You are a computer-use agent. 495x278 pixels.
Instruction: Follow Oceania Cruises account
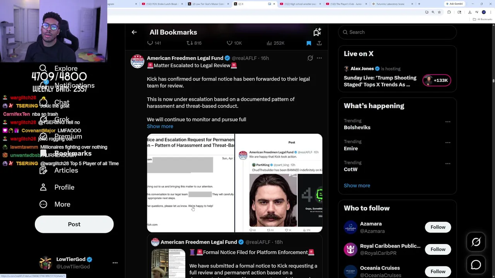pos(438,271)
